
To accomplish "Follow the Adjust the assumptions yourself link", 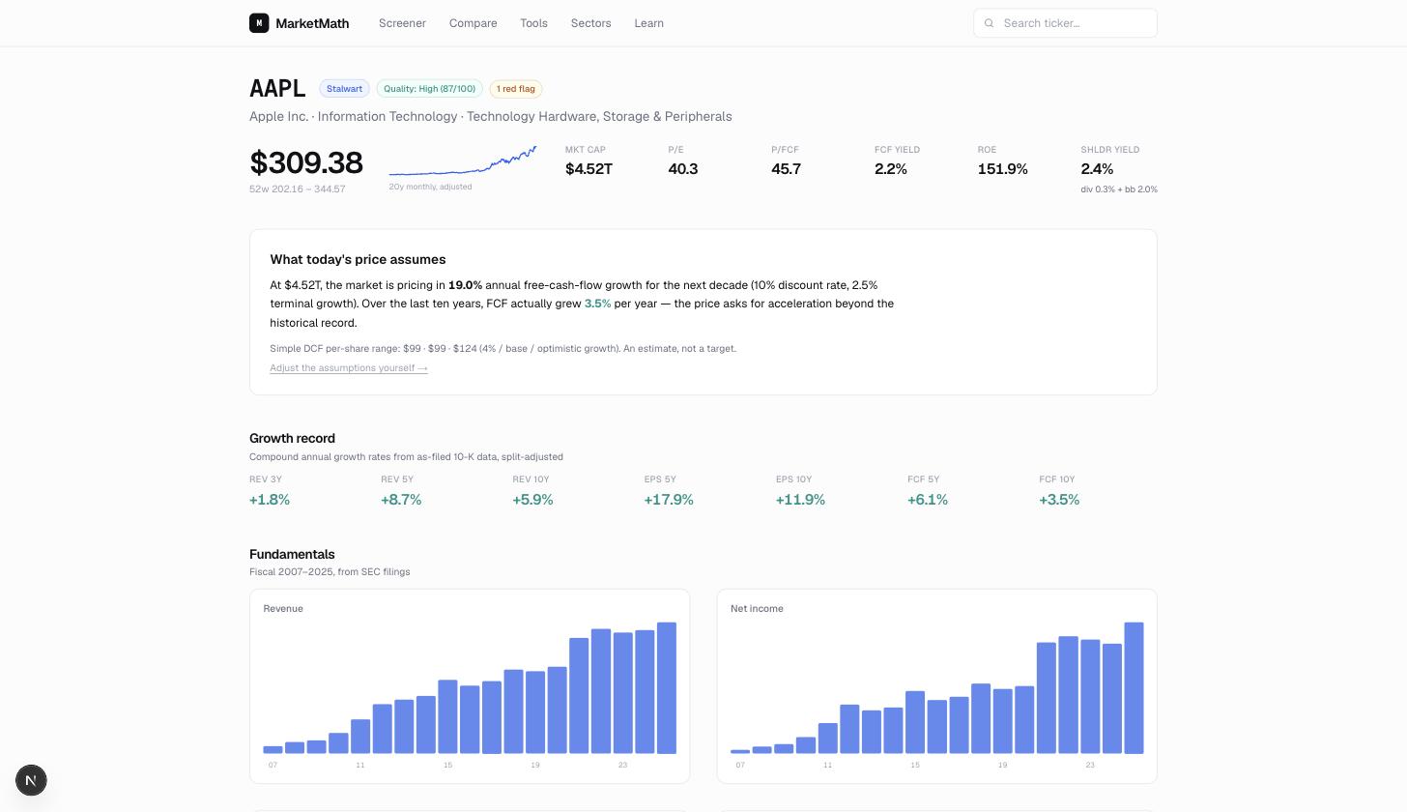I will click(349, 367).
